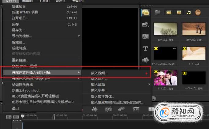Toggle the show audio files music note icon
209x129 pixels.
pos(188,13)
